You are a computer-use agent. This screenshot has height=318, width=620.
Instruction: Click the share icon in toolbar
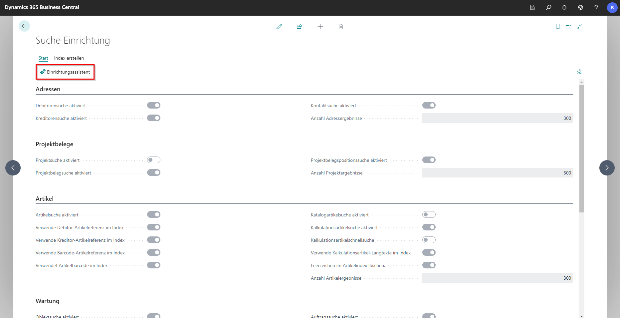coord(300,27)
